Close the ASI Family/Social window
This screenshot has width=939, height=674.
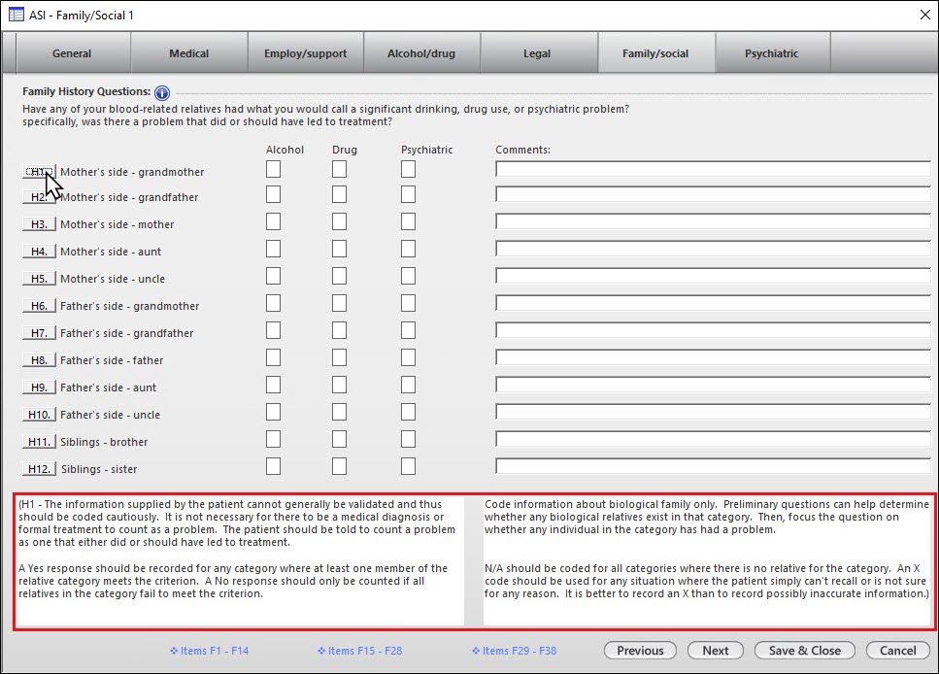[x=923, y=15]
